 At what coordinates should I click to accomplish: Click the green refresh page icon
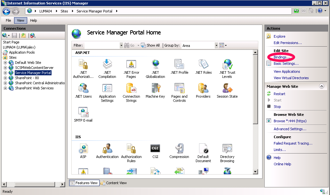[x=296, y=11]
